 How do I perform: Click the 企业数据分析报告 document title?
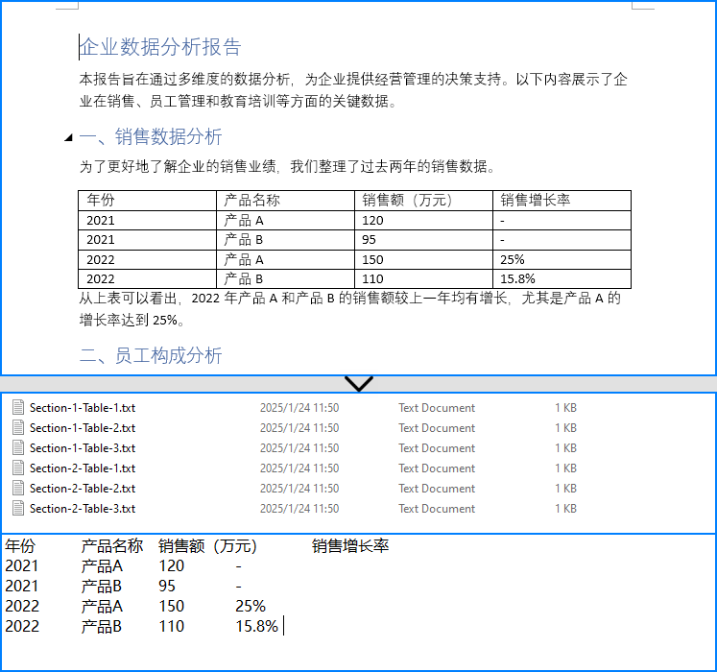[x=160, y=47]
